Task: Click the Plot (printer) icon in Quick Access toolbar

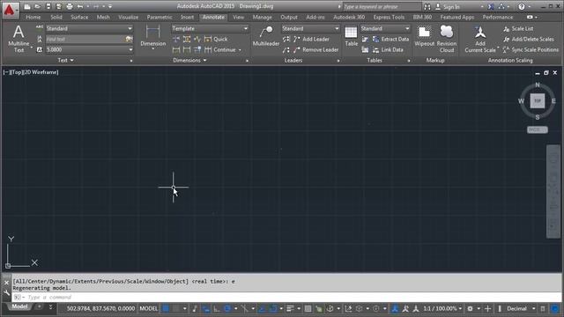Action: 70,6
